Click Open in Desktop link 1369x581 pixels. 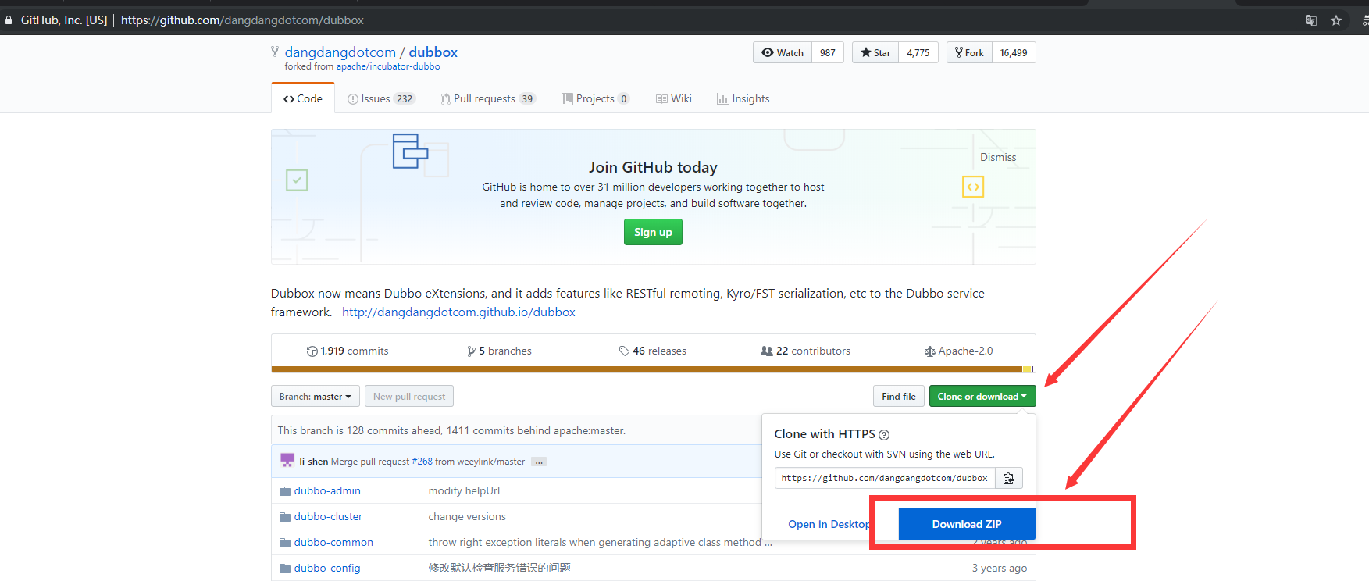coord(828,524)
